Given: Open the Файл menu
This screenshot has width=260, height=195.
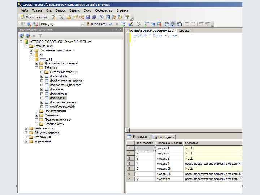Looking at the screenshot, I should 24,10.
